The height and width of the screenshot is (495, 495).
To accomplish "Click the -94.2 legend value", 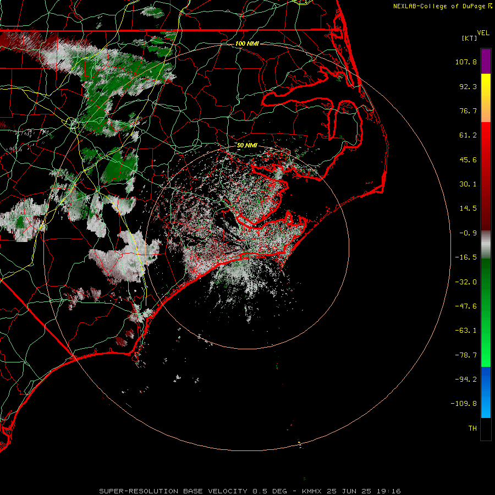I will [x=466, y=379].
